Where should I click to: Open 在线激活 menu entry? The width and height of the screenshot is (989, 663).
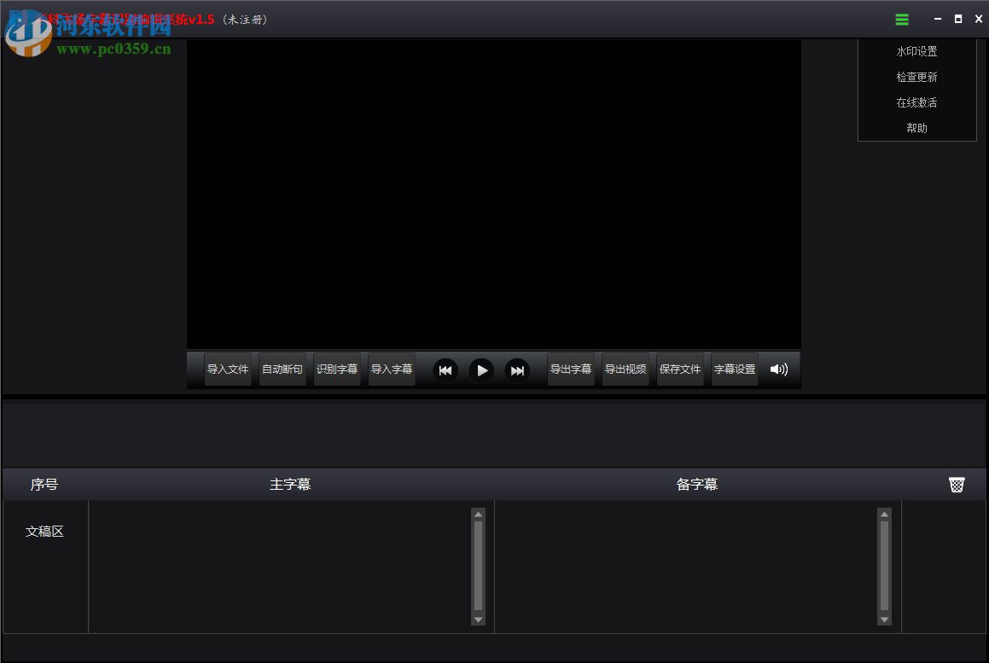(916, 102)
